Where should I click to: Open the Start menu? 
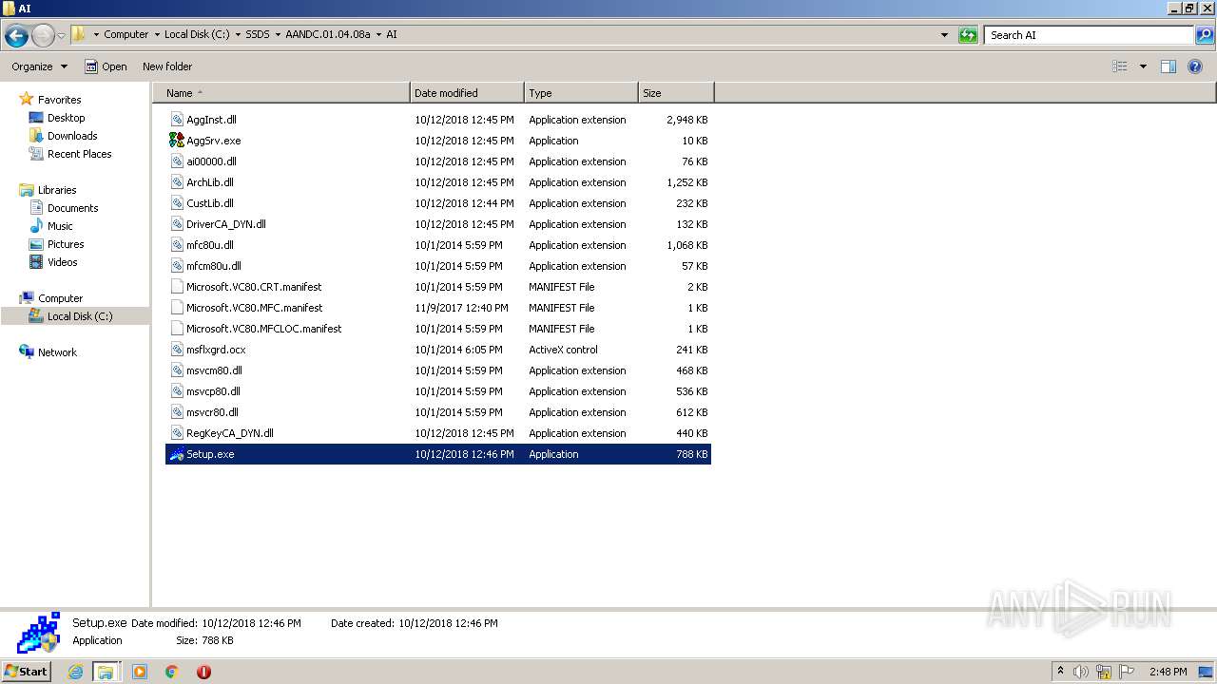point(27,672)
